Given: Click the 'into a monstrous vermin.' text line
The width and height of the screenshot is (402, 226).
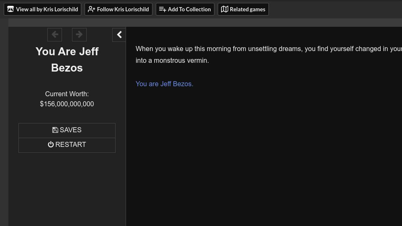Looking at the screenshot, I should coord(172,60).
